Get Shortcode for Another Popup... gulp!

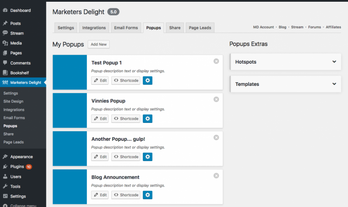tap(126, 157)
